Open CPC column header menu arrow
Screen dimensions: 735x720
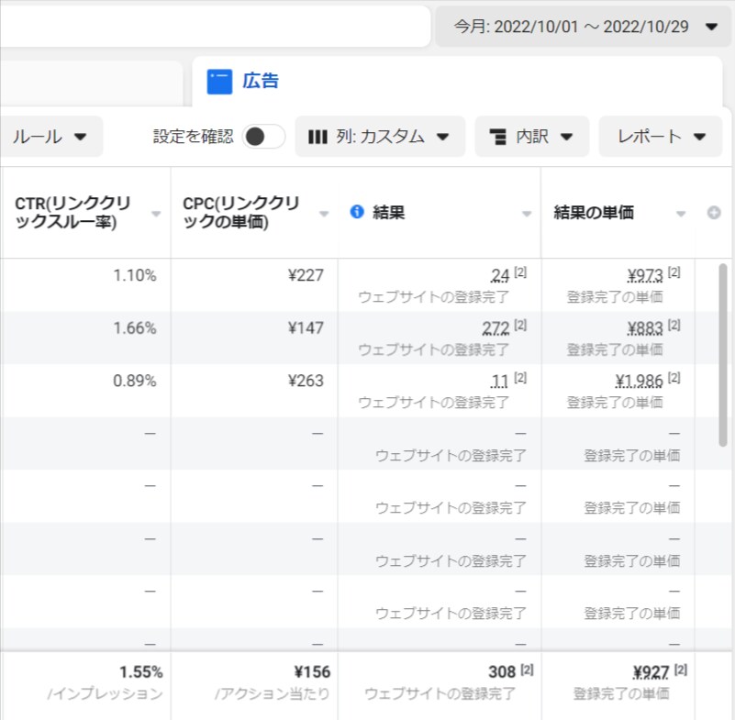(x=323, y=214)
